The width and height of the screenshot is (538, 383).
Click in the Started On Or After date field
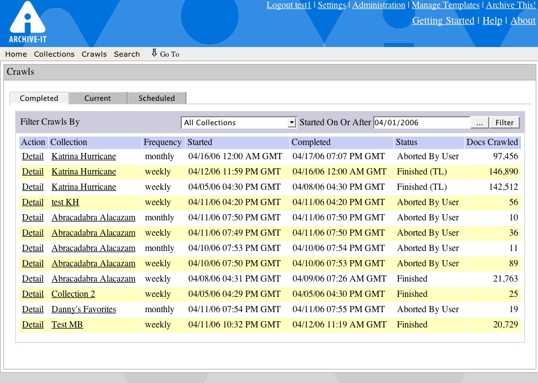(x=421, y=122)
